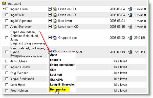Click the note icon beside Ikke levert entry

(55, 21)
